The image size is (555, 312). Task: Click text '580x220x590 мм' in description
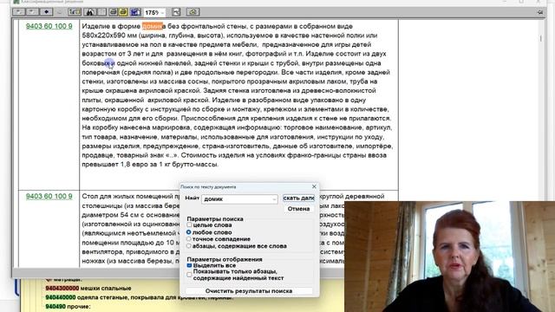109,36
